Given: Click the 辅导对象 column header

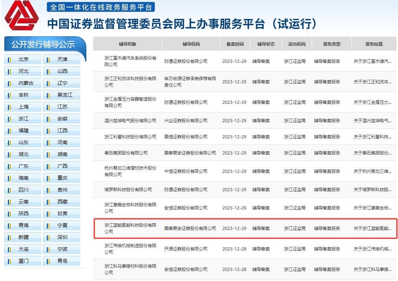Looking at the screenshot, I should (127, 44).
